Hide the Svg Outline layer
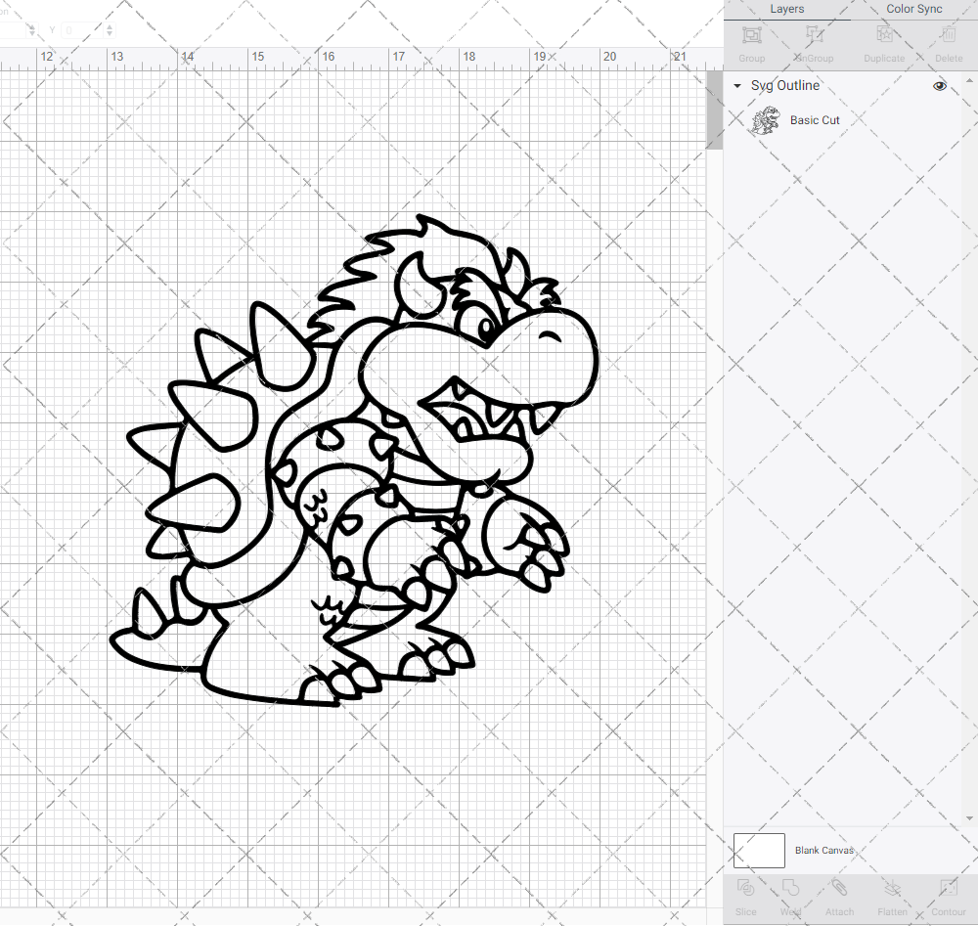The height and width of the screenshot is (926, 978). click(939, 86)
